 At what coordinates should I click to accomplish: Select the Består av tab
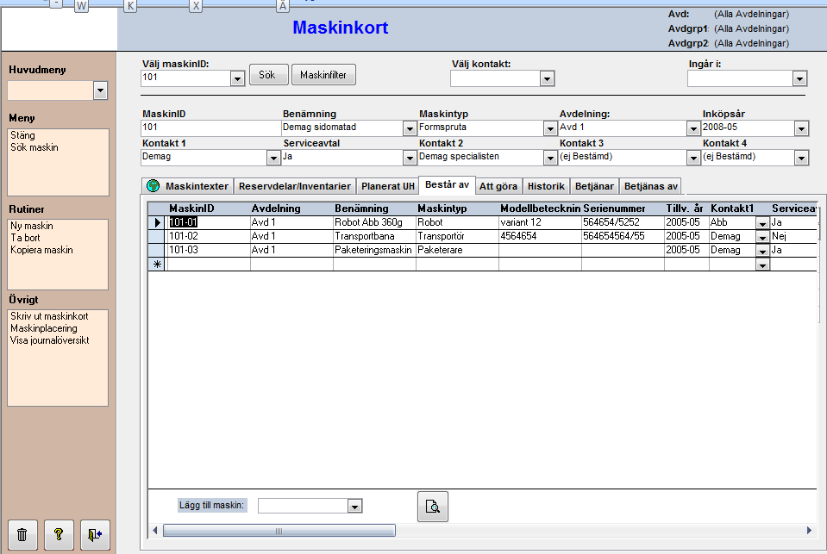(x=447, y=185)
